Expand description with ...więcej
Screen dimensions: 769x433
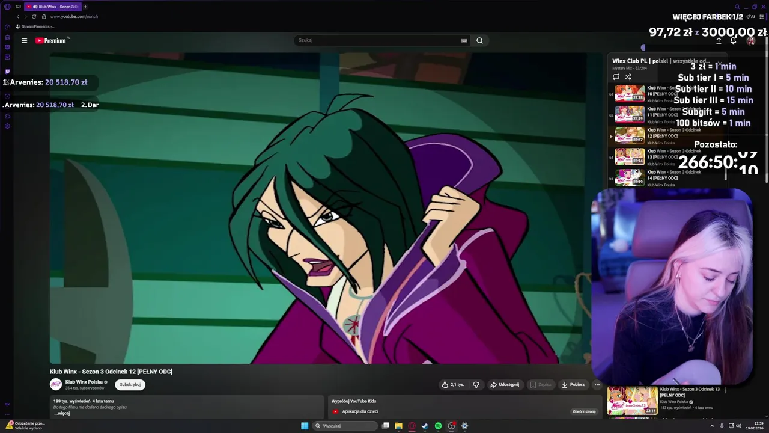coord(62,413)
